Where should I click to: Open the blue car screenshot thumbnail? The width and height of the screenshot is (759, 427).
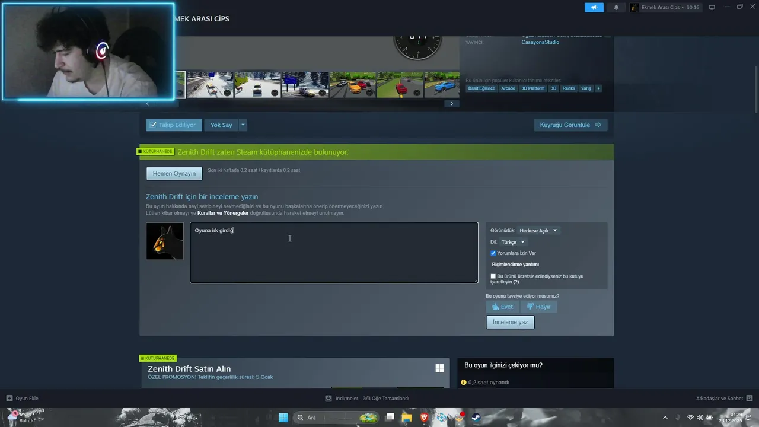[442, 85]
